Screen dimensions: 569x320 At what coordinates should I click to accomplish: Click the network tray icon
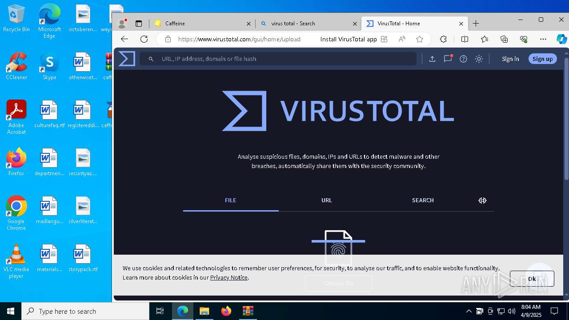tap(501, 311)
